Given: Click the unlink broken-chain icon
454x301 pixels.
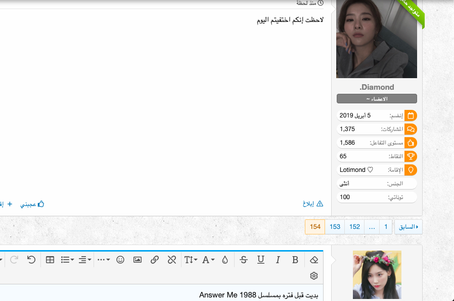Looking at the screenshot, I should pyautogui.click(x=172, y=260).
